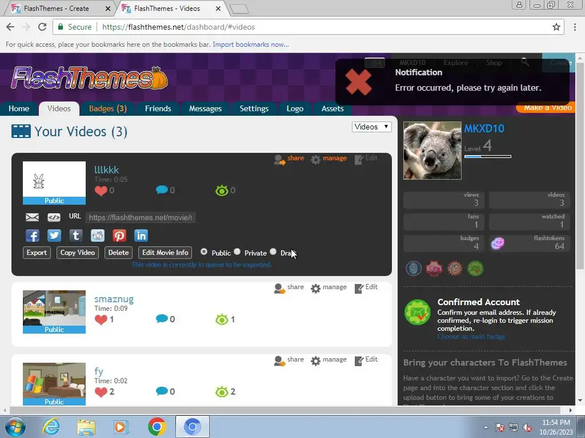
Task: Click the level progress bar
Action: (x=488, y=157)
